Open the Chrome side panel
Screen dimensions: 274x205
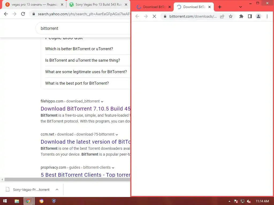250,16
